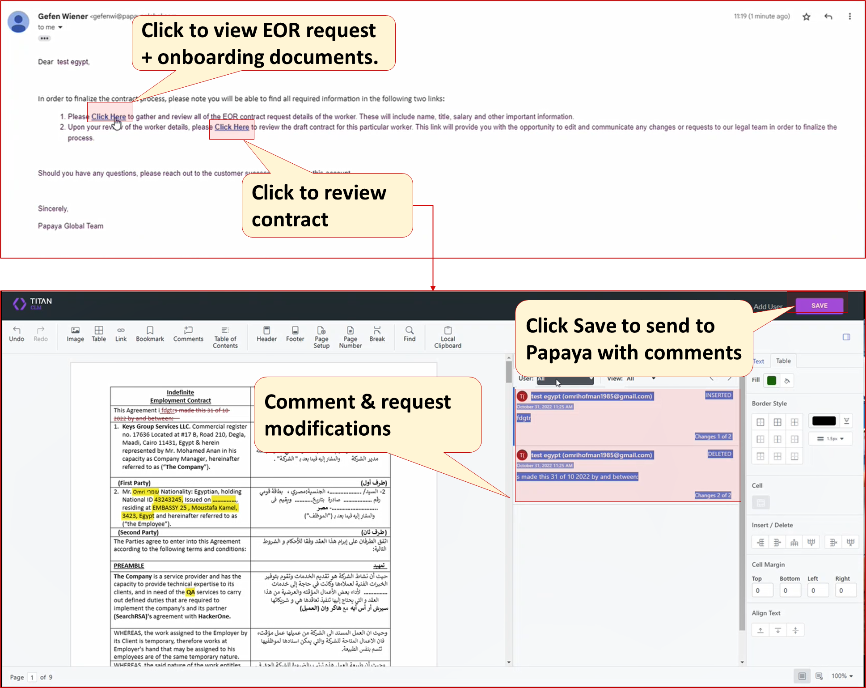Open the first Click Here link

pyautogui.click(x=109, y=116)
